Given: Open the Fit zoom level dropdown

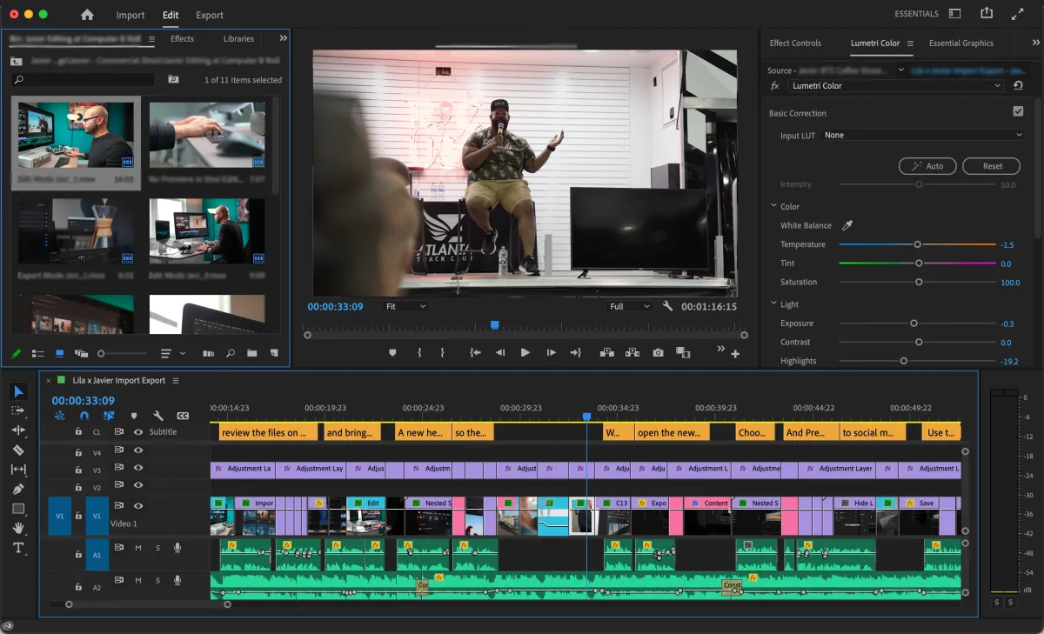Looking at the screenshot, I should (406, 307).
